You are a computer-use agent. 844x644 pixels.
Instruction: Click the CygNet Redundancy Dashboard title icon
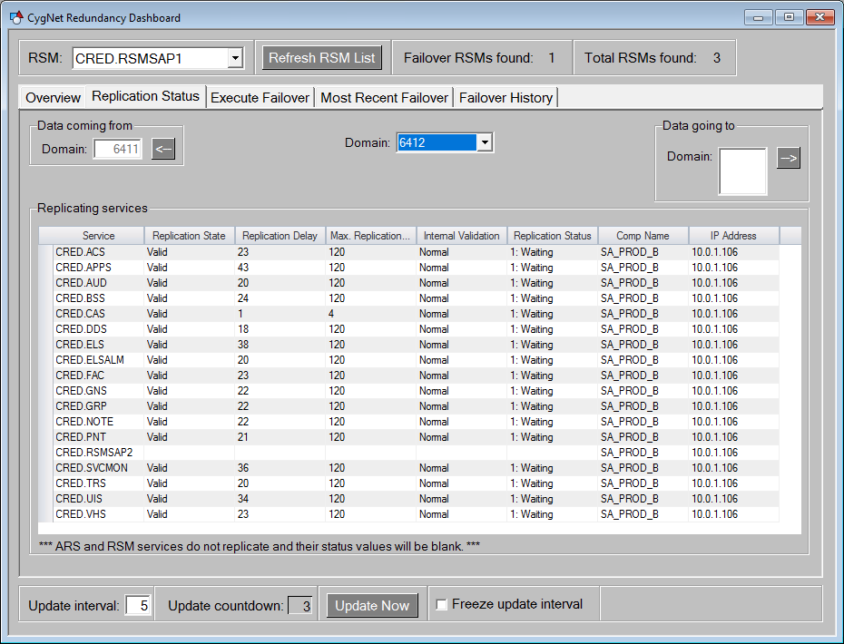click(x=16, y=17)
